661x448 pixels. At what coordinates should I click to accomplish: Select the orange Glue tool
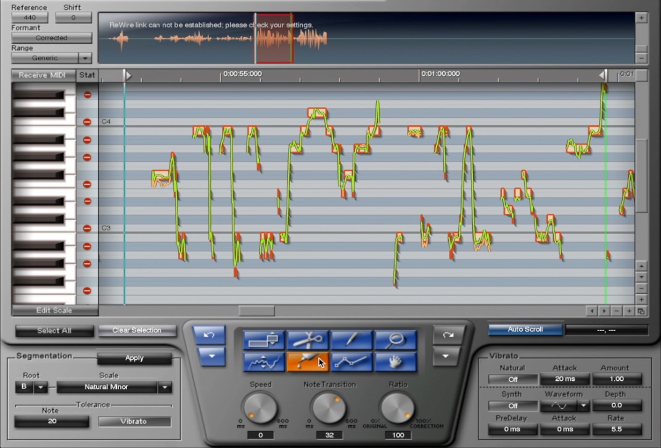click(308, 362)
